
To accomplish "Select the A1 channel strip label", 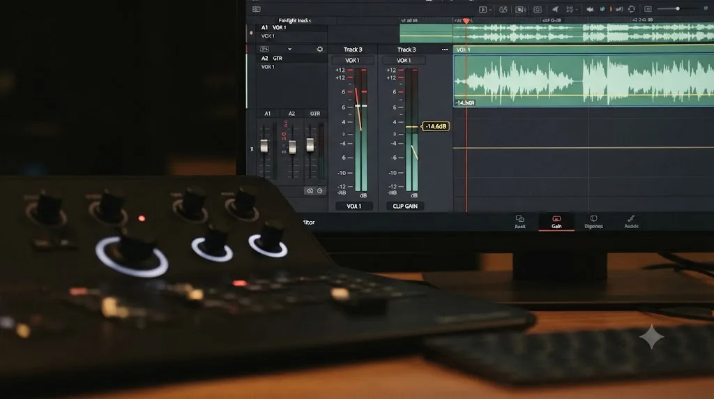I will click(x=267, y=114).
